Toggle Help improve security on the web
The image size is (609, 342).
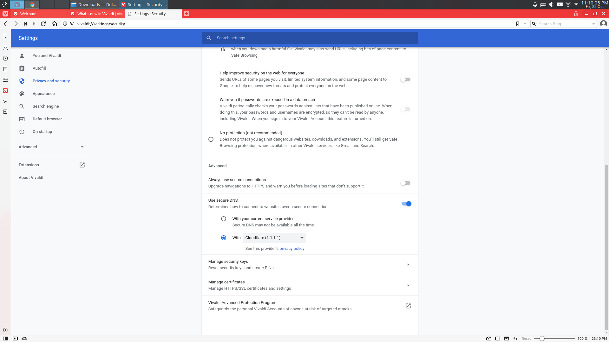(405, 79)
